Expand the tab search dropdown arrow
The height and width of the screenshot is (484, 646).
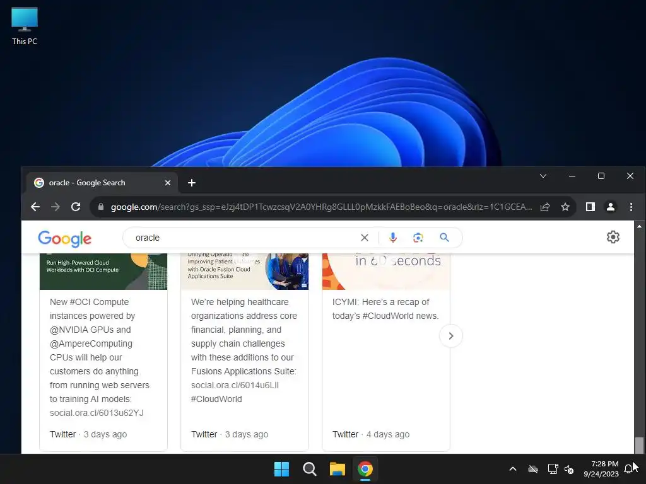[x=543, y=176]
